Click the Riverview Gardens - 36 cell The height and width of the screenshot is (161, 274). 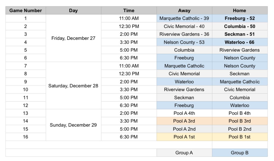click(184, 34)
